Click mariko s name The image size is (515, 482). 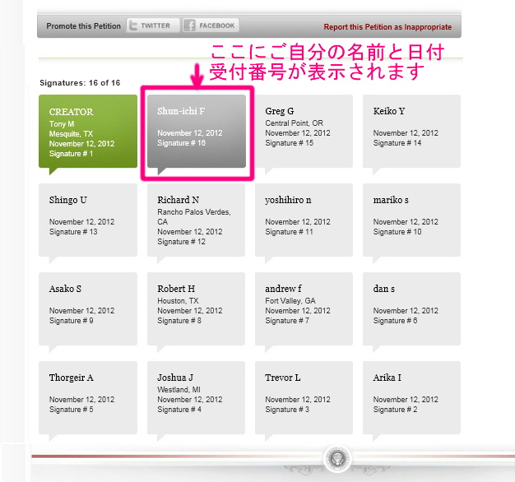pyautogui.click(x=391, y=200)
